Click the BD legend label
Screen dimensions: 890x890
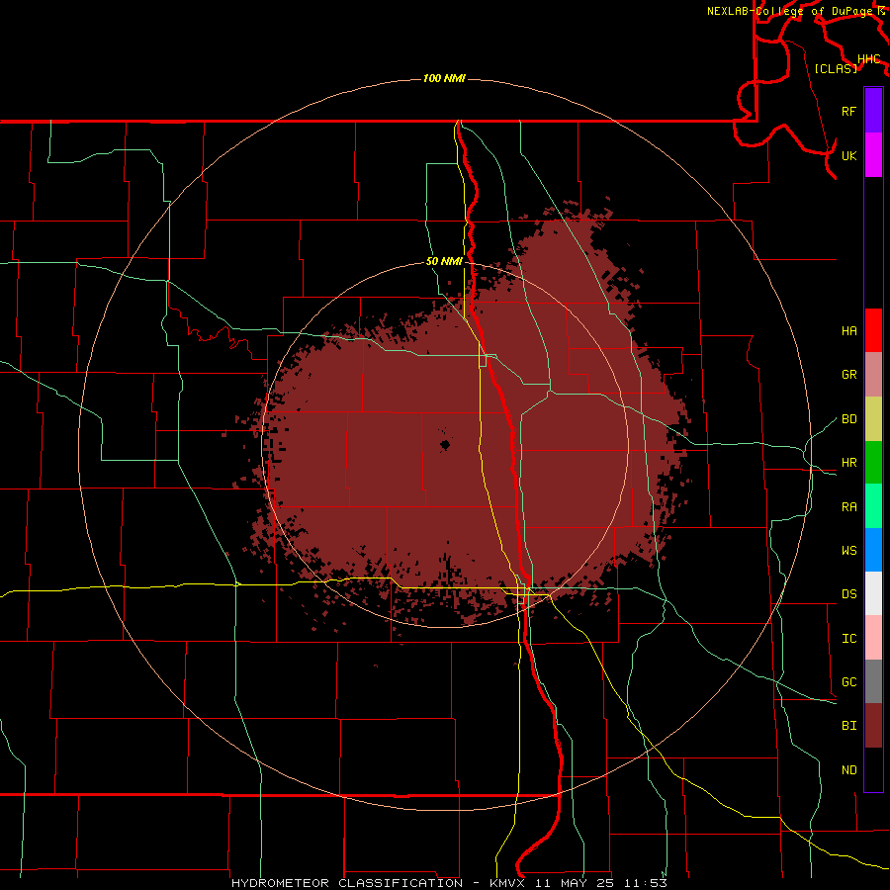tap(848, 419)
